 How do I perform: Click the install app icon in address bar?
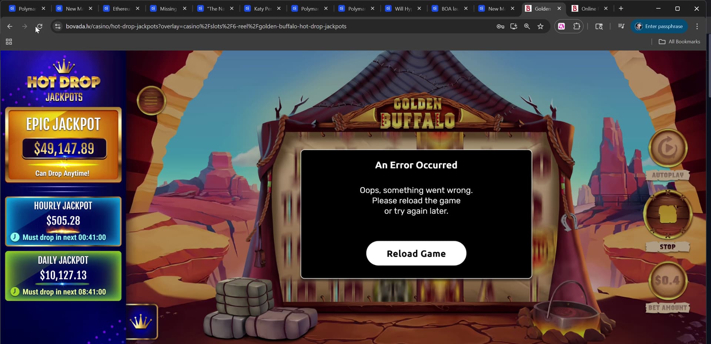tap(514, 26)
